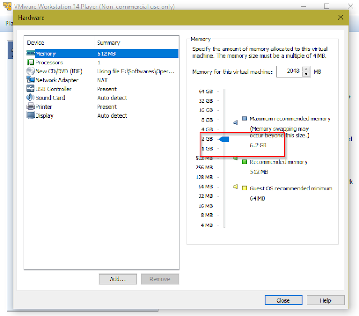
Task: Click the Remove button
Action: (160, 279)
